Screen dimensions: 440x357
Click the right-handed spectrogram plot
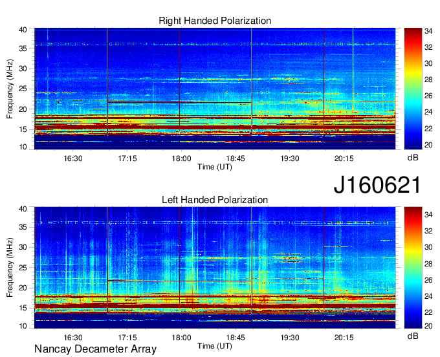click(x=215, y=89)
